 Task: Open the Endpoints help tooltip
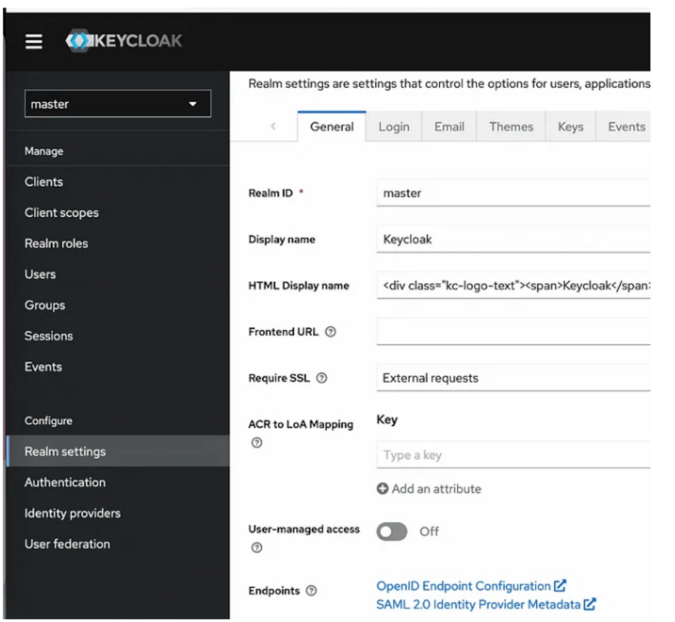tap(311, 591)
